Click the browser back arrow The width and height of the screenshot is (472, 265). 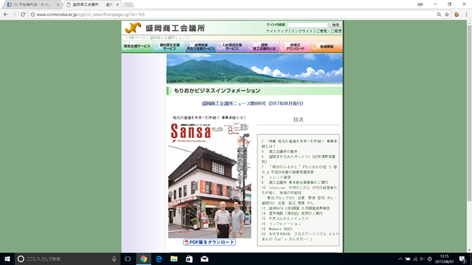[x=6, y=14]
